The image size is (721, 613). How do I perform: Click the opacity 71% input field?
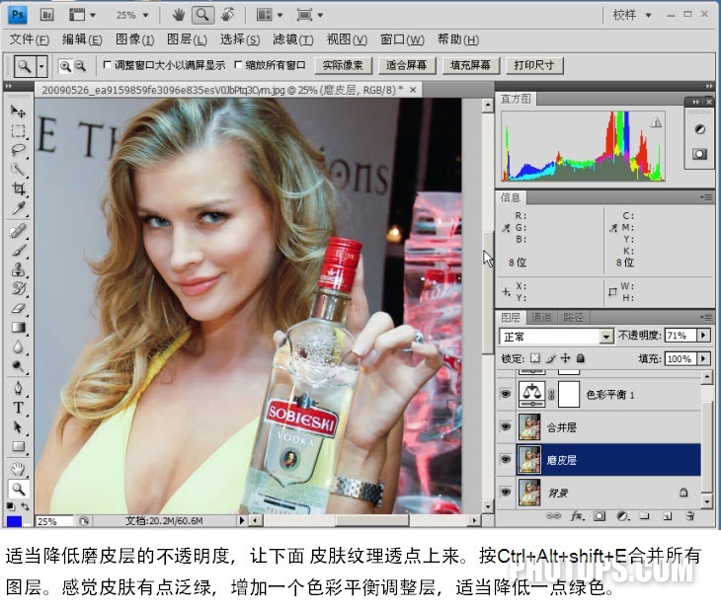coord(681,336)
